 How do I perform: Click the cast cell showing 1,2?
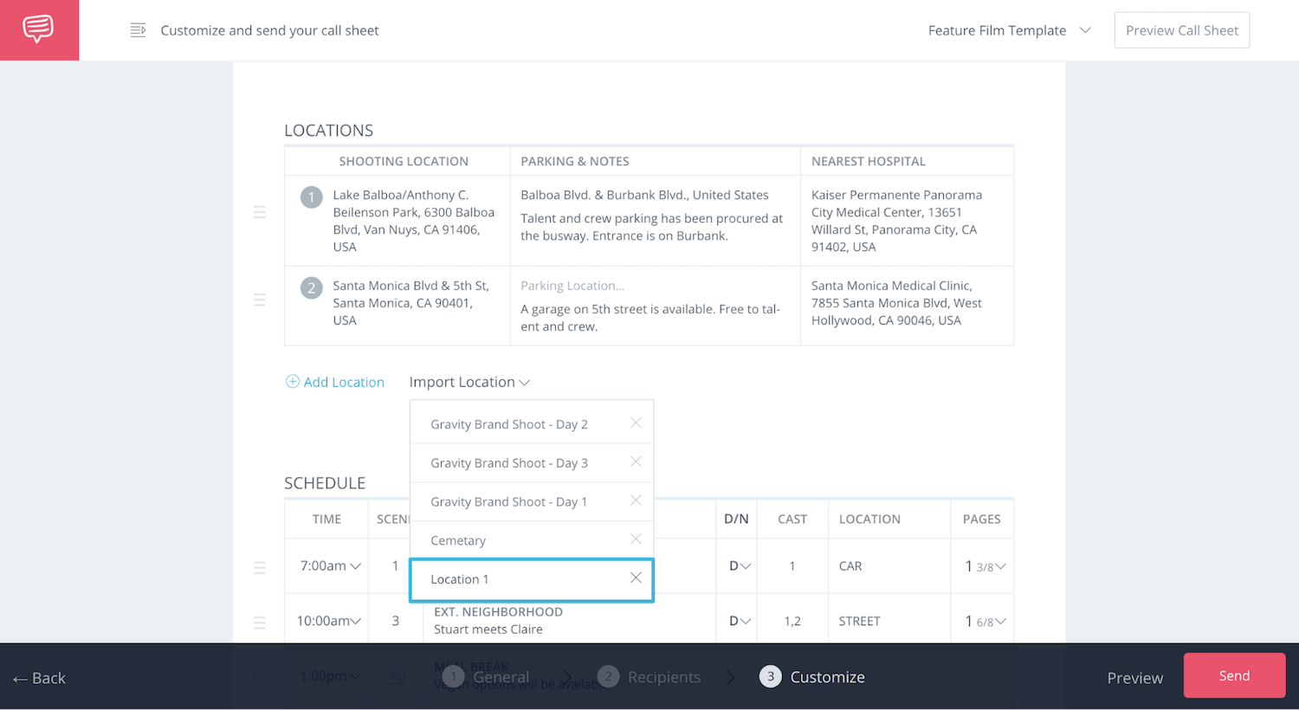click(792, 621)
